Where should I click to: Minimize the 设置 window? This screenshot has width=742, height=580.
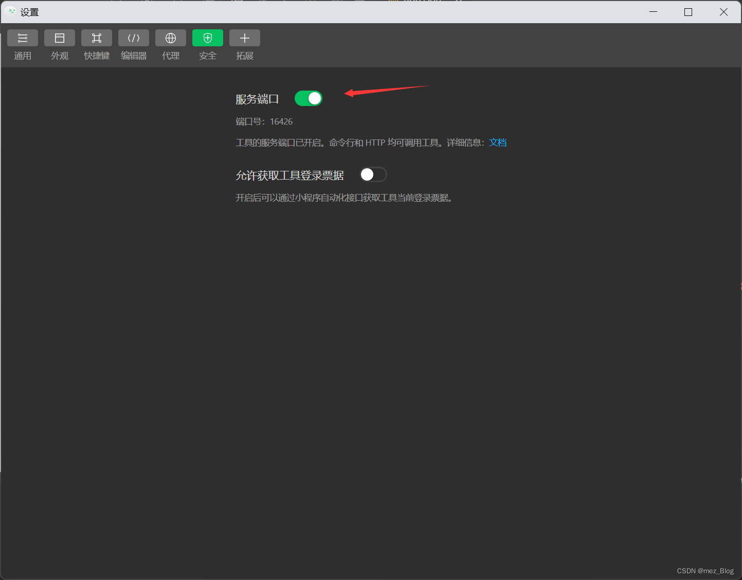pos(654,12)
